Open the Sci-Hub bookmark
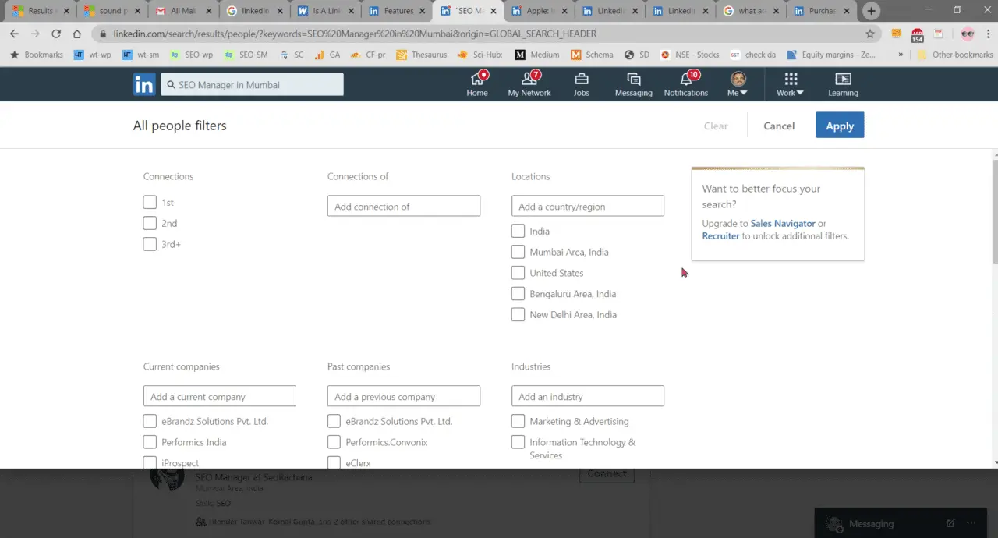Image resolution: width=998 pixels, height=538 pixels. tap(480, 55)
